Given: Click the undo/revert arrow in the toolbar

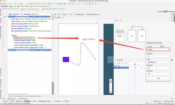Looking at the screenshot, I should [x=86, y=4].
